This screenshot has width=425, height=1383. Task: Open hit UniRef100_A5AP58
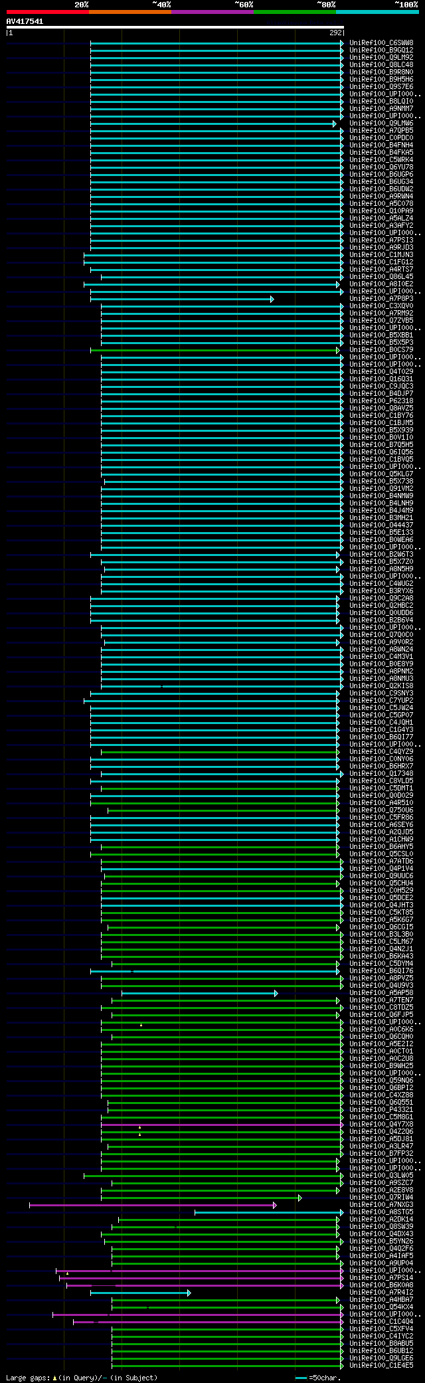(381, 993)
